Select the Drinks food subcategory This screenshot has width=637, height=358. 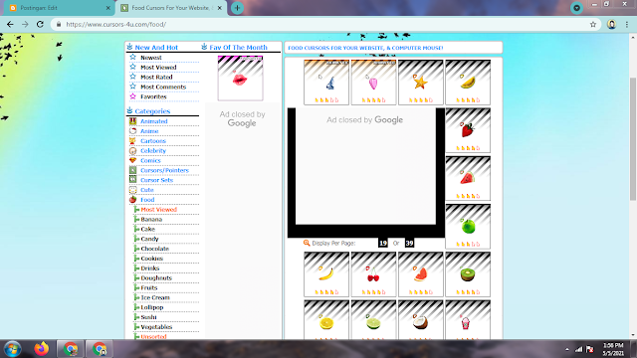coord(150,268)
